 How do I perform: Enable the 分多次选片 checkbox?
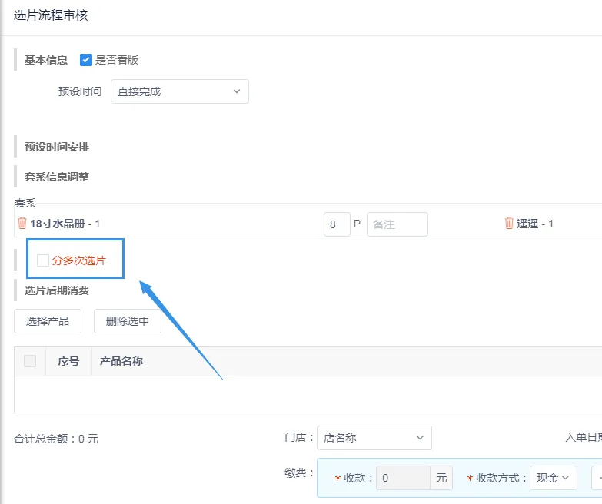[x=43, y=260]
